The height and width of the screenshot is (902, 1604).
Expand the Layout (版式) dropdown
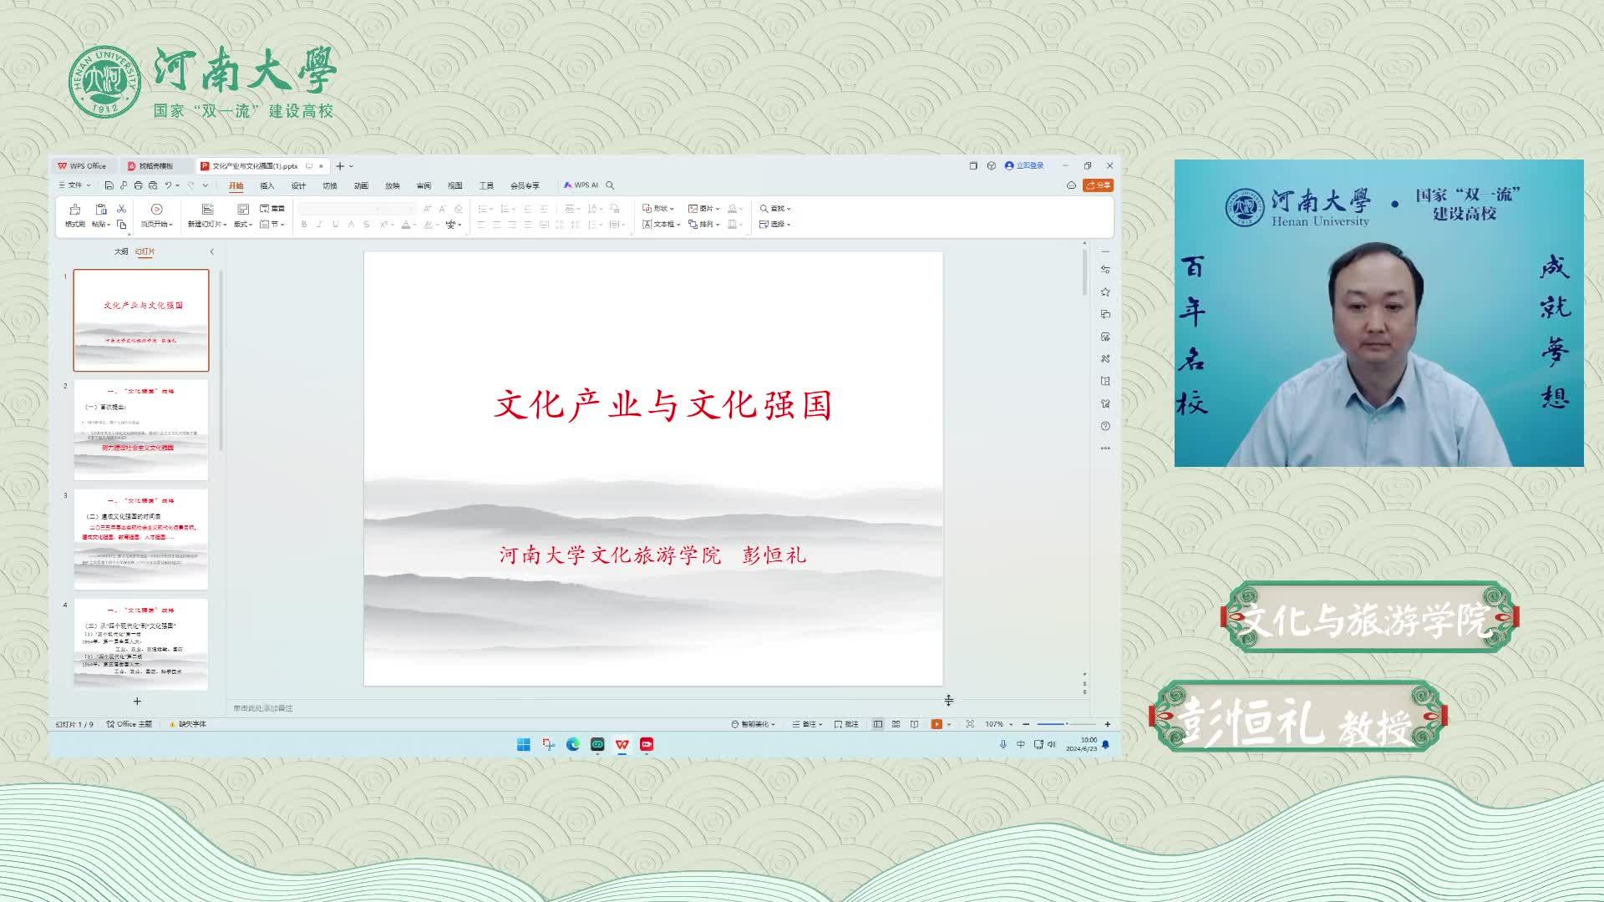tap(243, 224)
